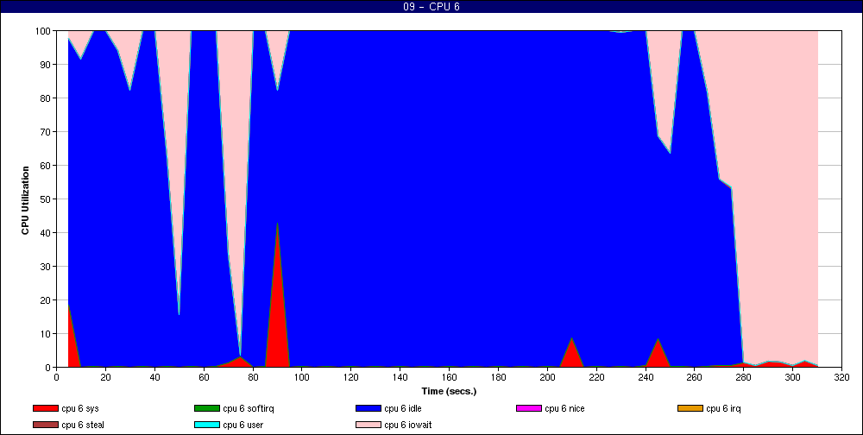Select the 'cpu 6 user' legend label
The height and width of the screenshot is (435, 863).
(x=243, y=426)
